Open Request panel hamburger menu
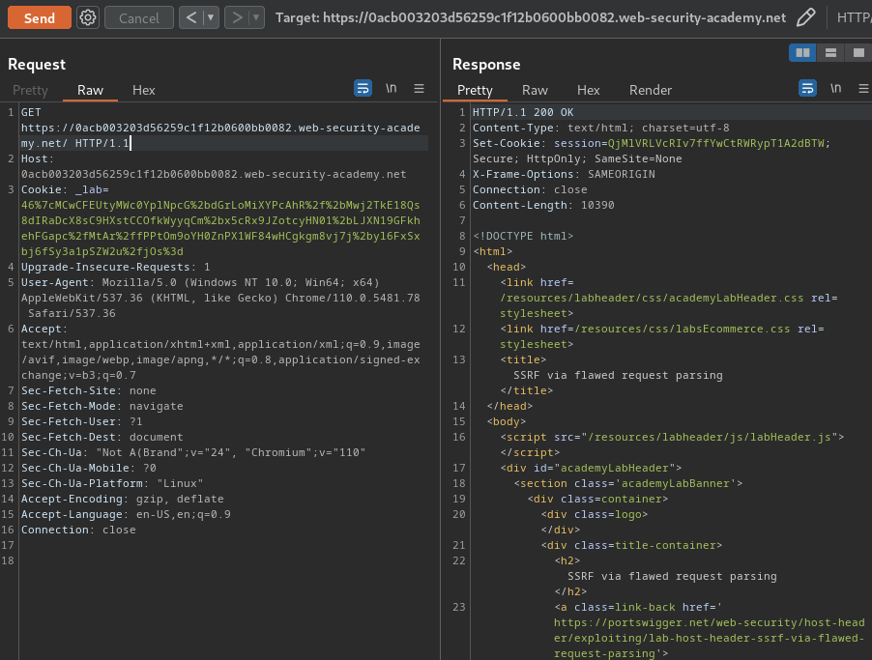 coord(420,88)
